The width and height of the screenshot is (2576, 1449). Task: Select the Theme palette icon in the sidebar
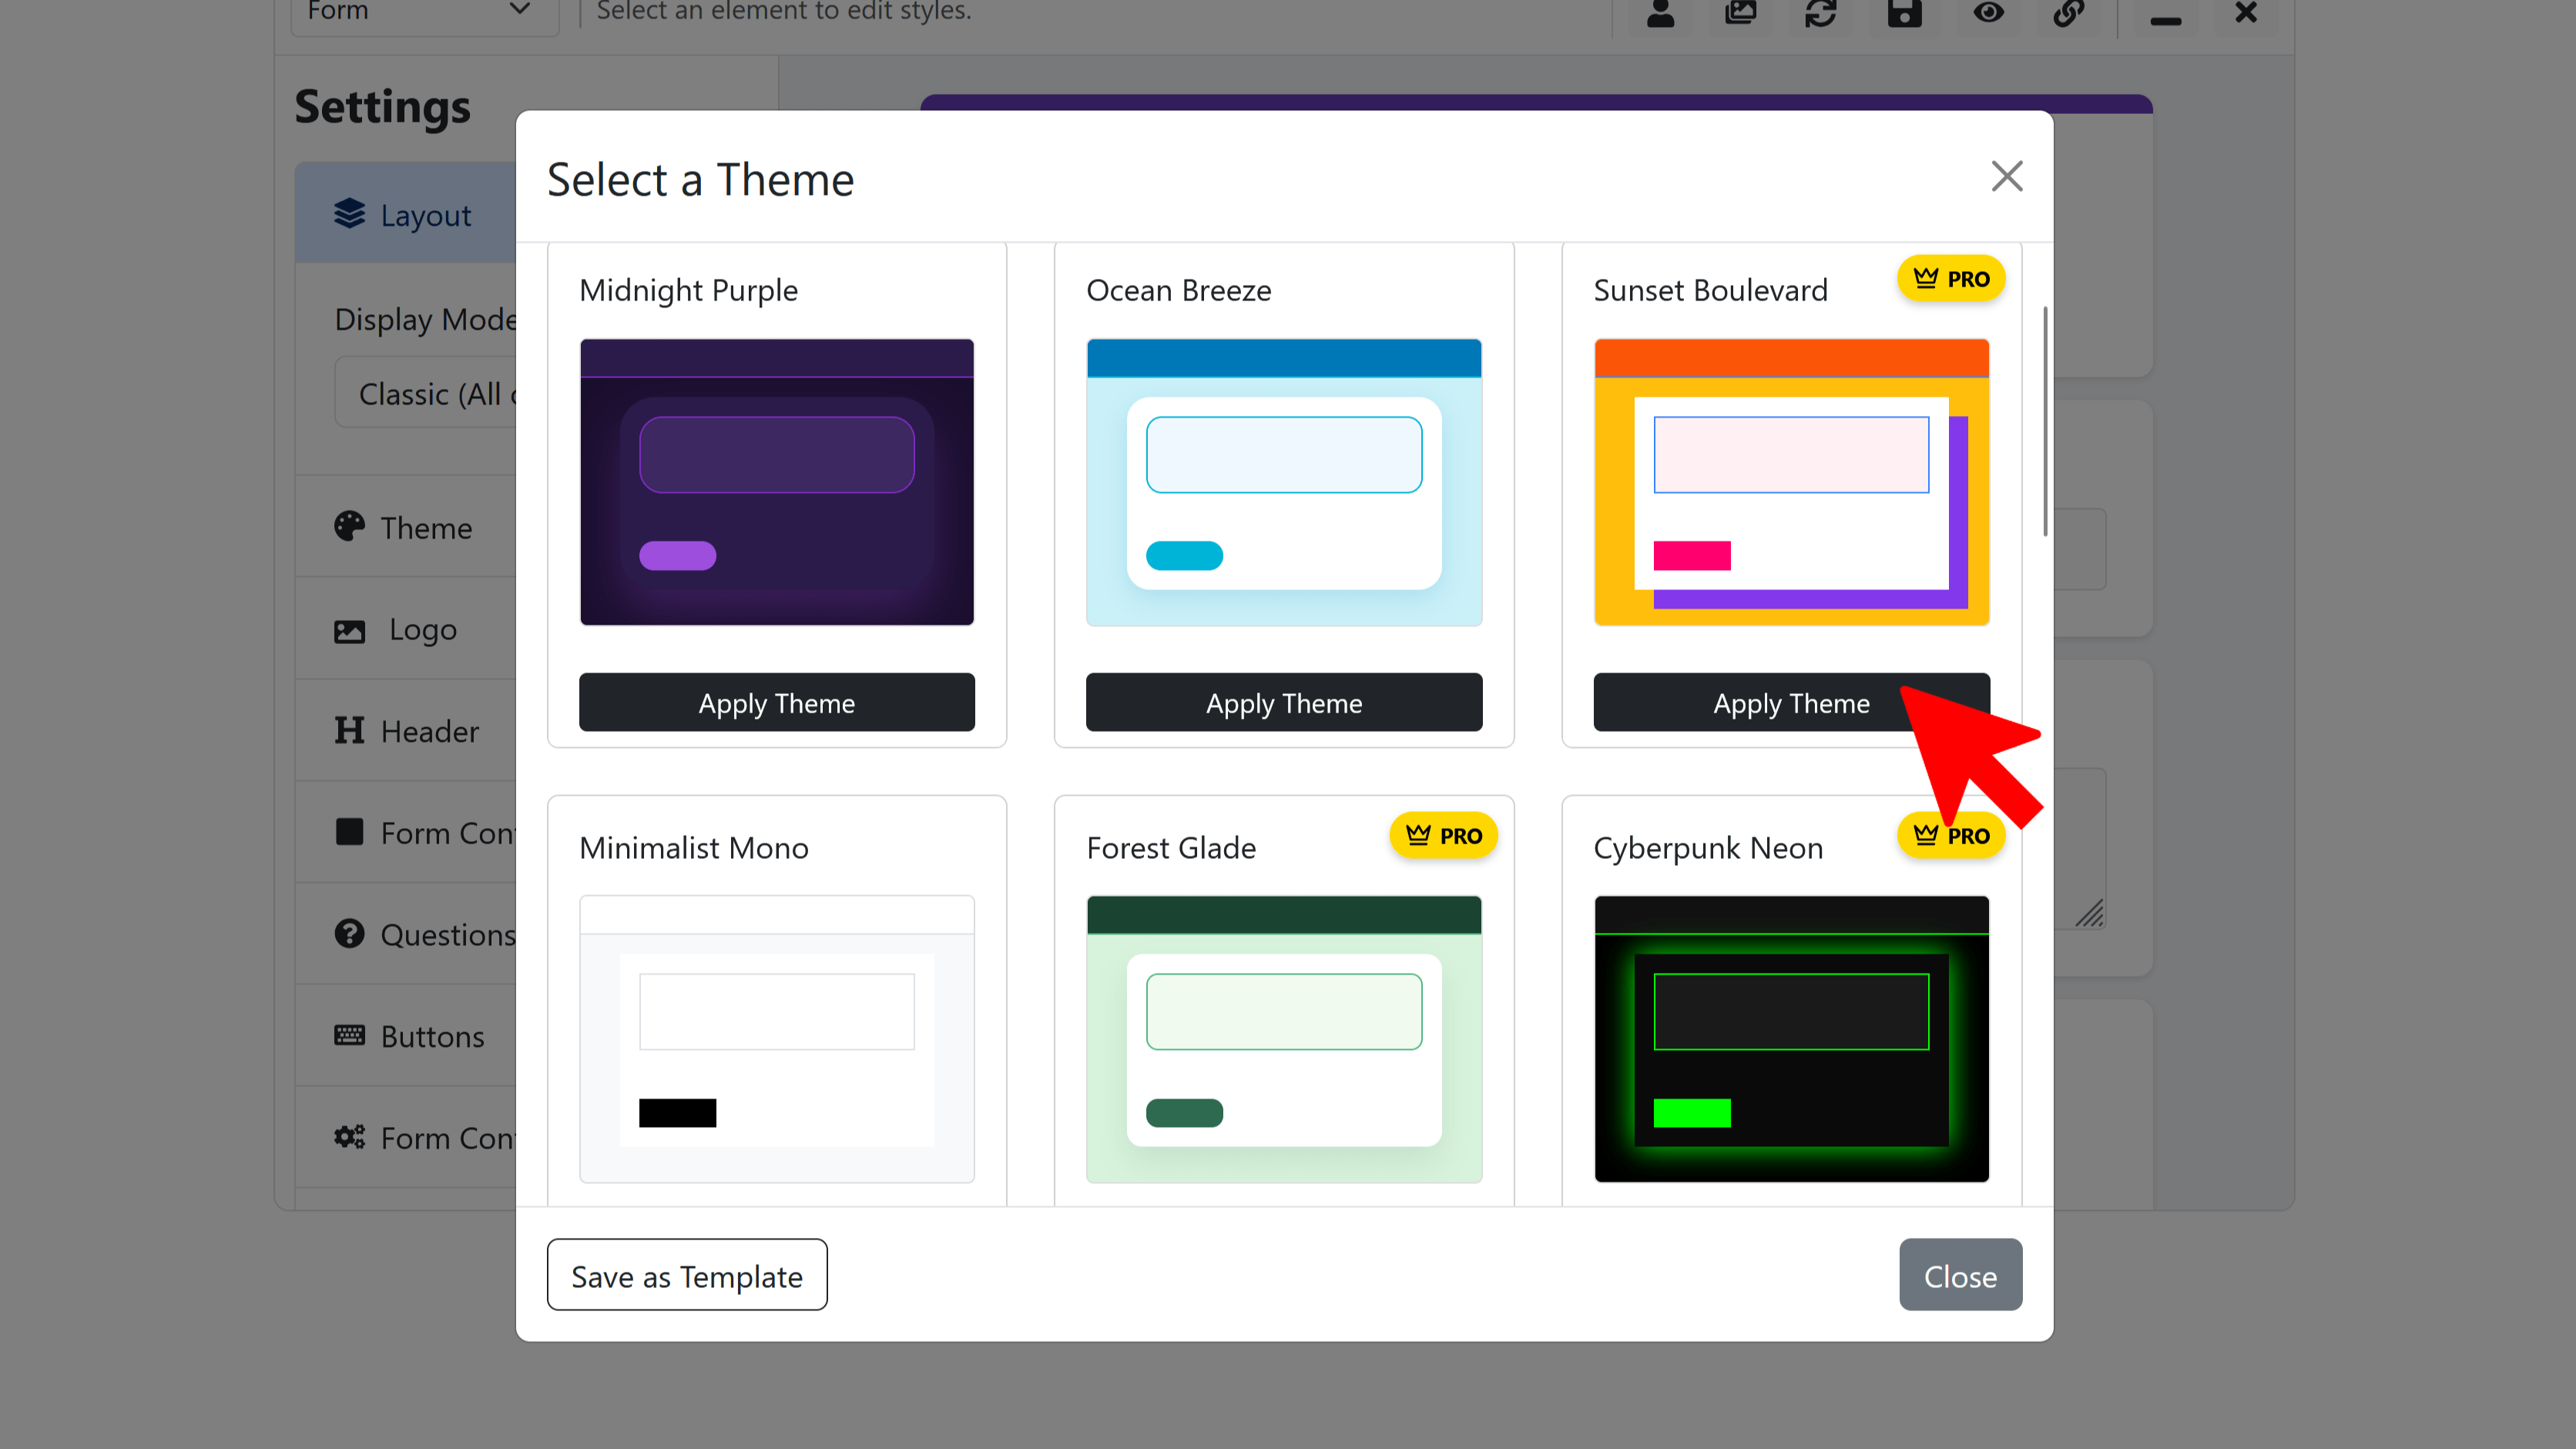[349, 526]
